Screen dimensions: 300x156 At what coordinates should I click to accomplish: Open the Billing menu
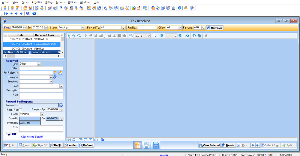(x=49, y=2)
